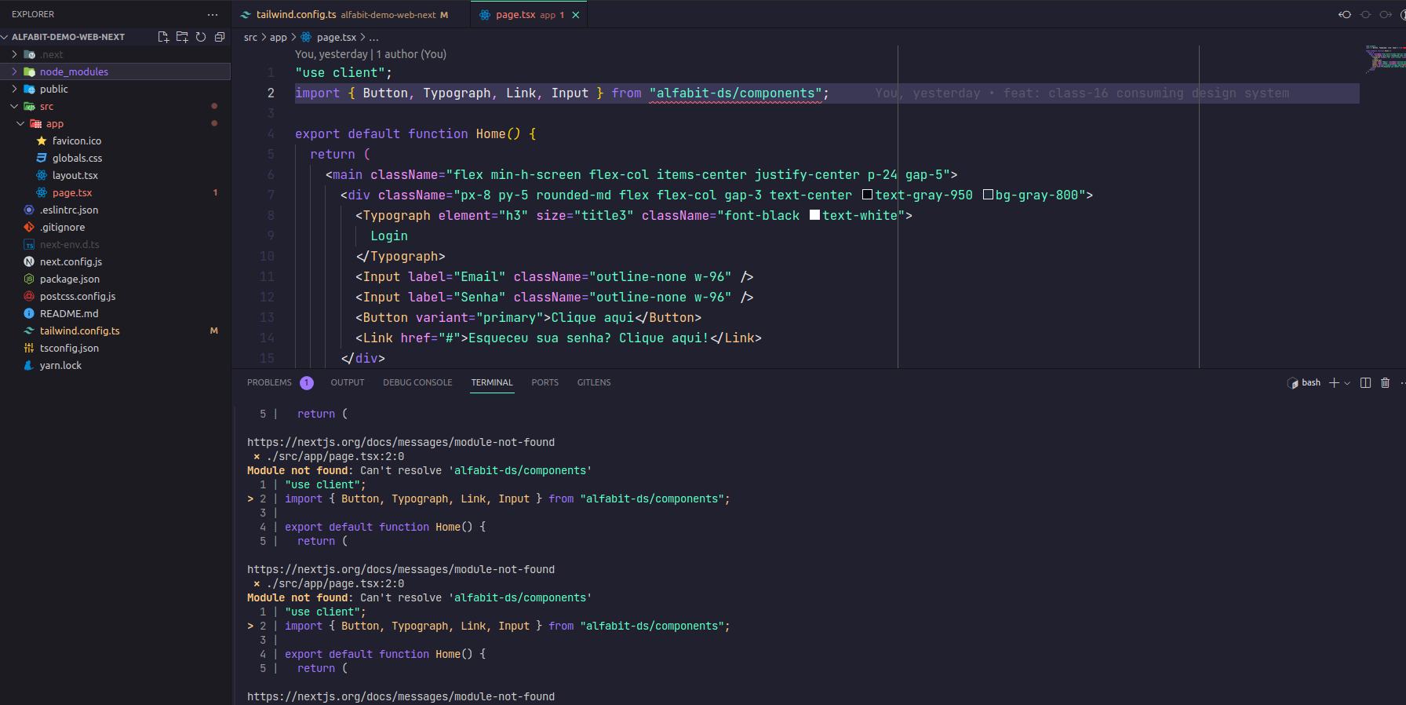The image size is (1406, 705).
Task: Click the Next.js icon beside next.config.js
Action: (x=29, y=261)
